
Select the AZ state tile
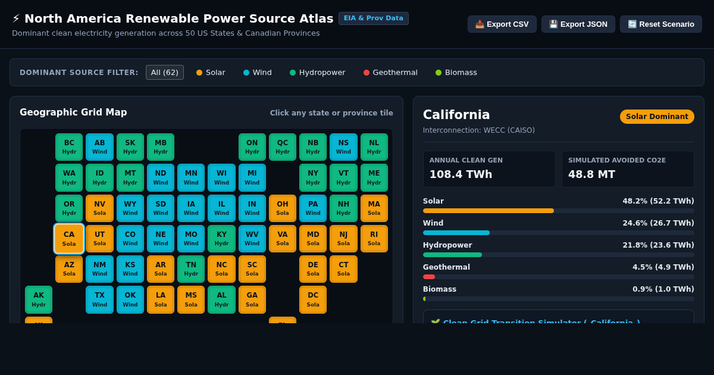(69, 269)
